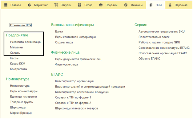Viewport: 193px width, 119px height.
Task: Open the Штрихкоды link
Action: 18,108
